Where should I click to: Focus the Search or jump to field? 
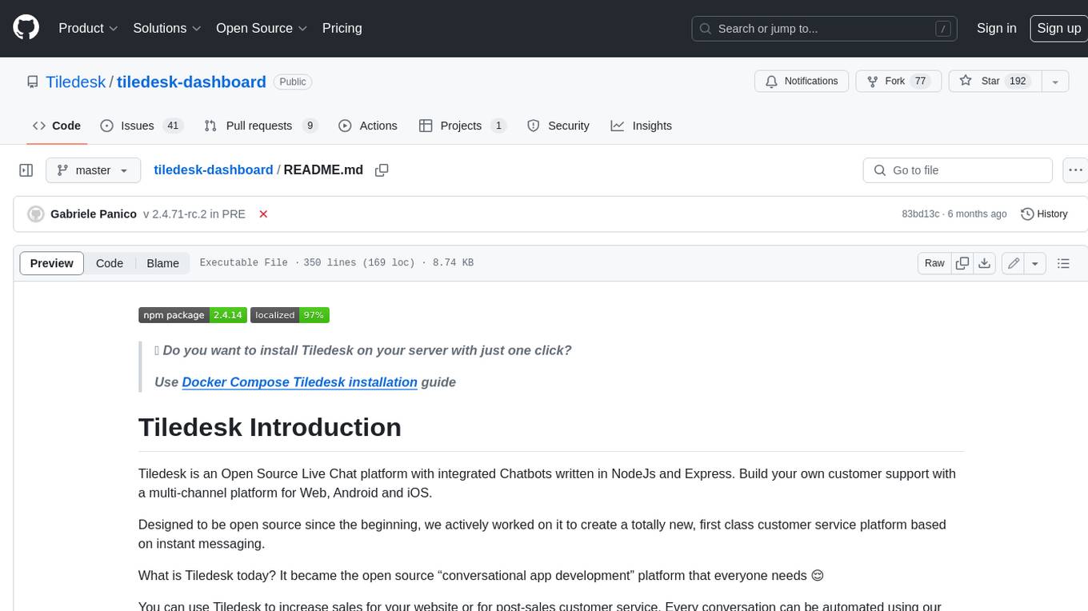point(826,29)
